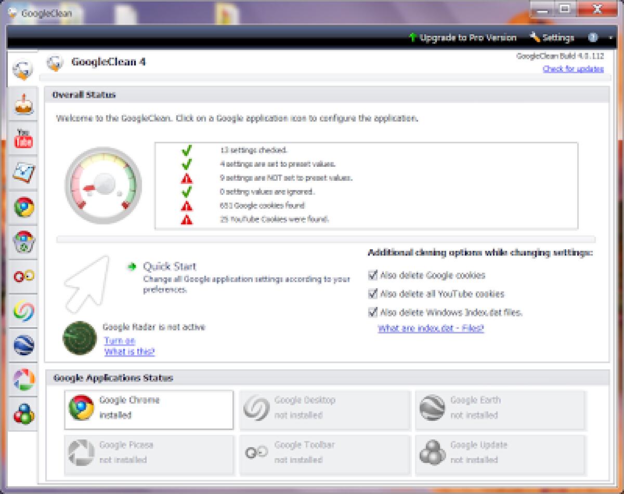The width and height of the screenshot is (624, 494).
Task: Select the Picasa pinwheel icon in the sidebar
Action: pos(22,379)
